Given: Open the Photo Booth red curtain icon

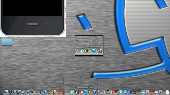Looking at the screenshot, I should point(116,92).
